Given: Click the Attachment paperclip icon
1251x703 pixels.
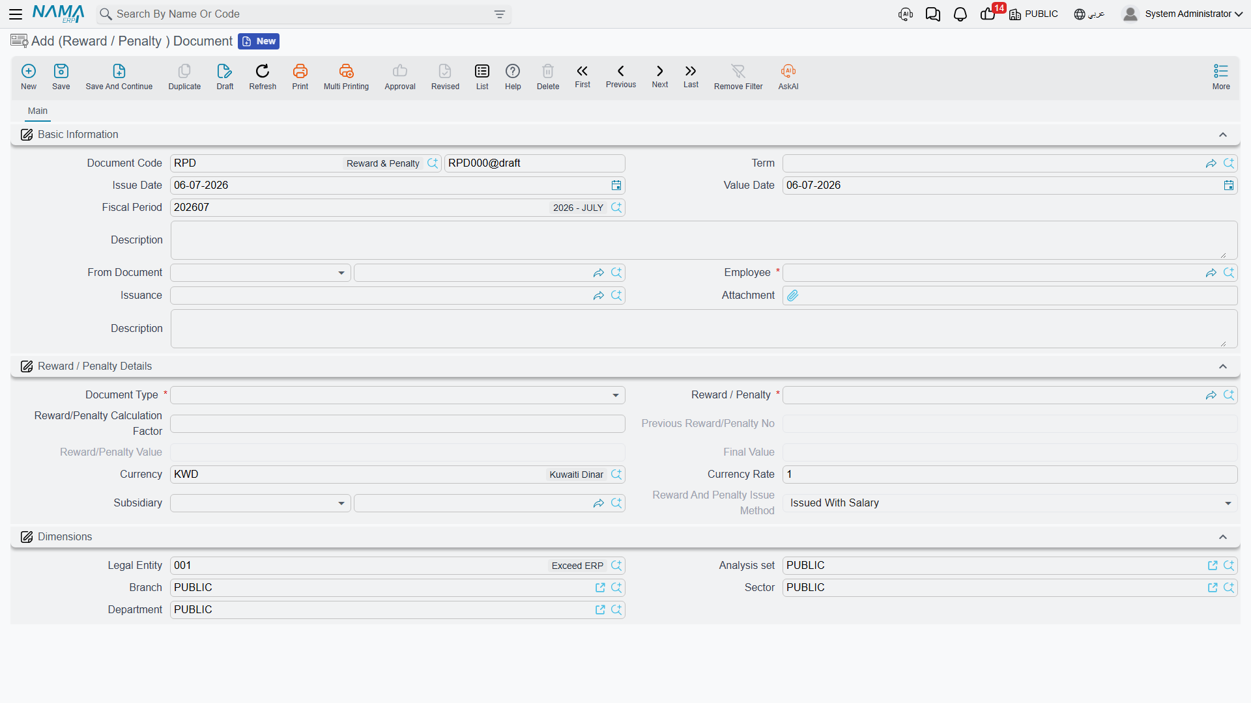Looking at the screenshot, I should (793, 296).
